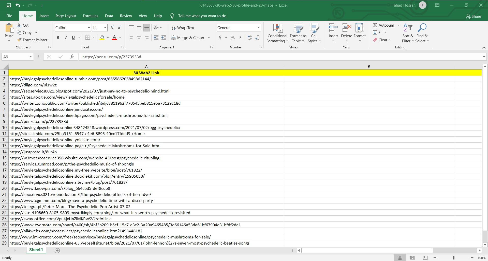Image resolution: width=488 pixels, height=261 pixels.
Task: Save the workbook using the floppy disk icon
Action: point(9,5)
